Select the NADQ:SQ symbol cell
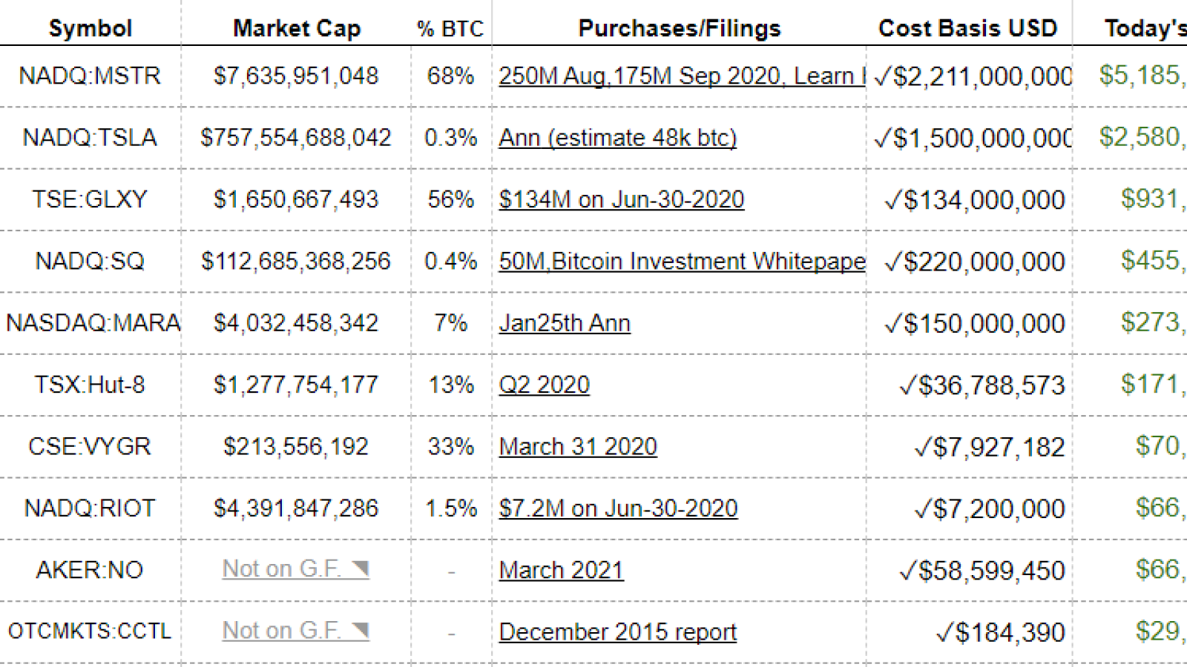 click(x=90, y=261)
